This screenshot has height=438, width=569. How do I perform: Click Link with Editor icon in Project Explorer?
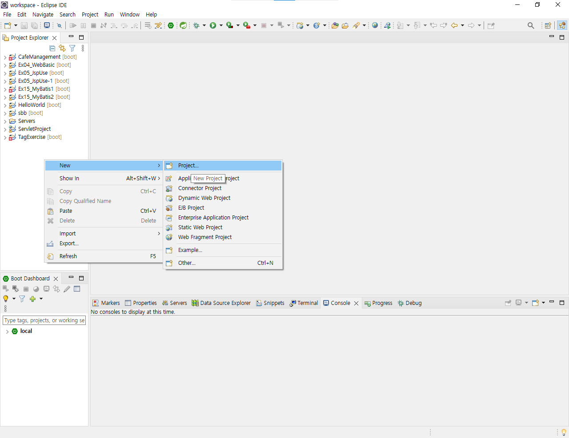pos(62,48)
